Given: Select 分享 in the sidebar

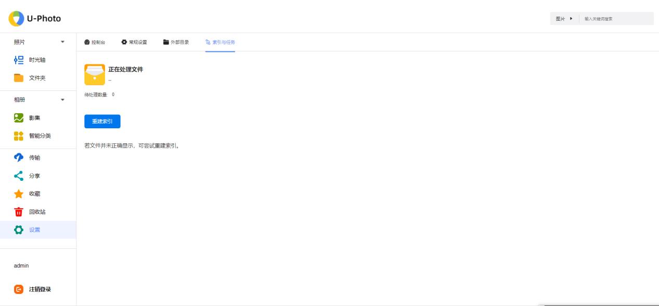Looking at the screenshot, I should 34,176.
